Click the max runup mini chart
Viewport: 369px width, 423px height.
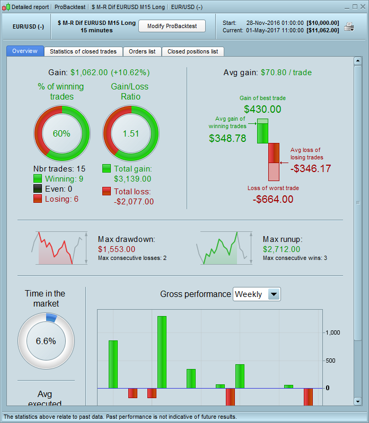coord(225,248)
